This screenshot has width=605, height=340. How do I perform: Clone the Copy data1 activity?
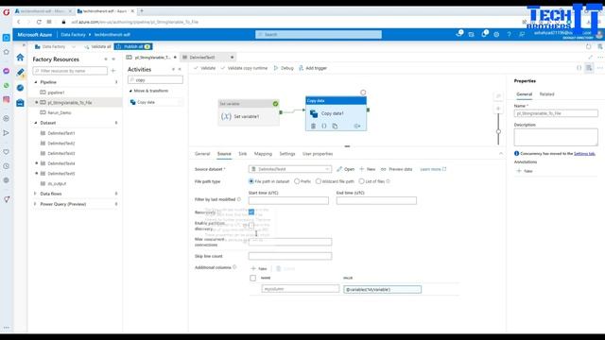tap(335, 126)
